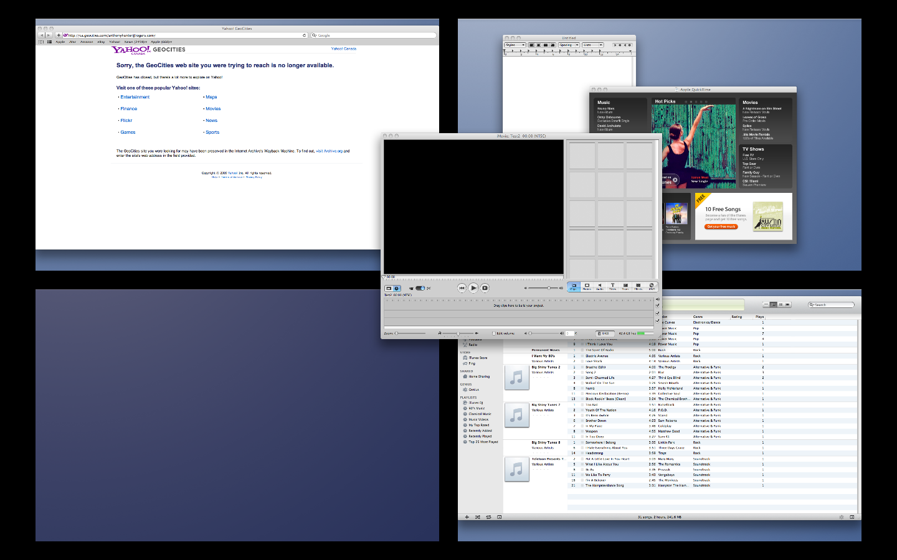Uncheck the song Breathe (Edit) in iTunes
Viewport: 897px width, 560px height.
(582, 367)
